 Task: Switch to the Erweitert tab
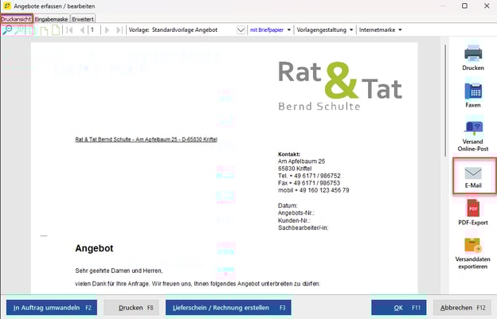83,18
